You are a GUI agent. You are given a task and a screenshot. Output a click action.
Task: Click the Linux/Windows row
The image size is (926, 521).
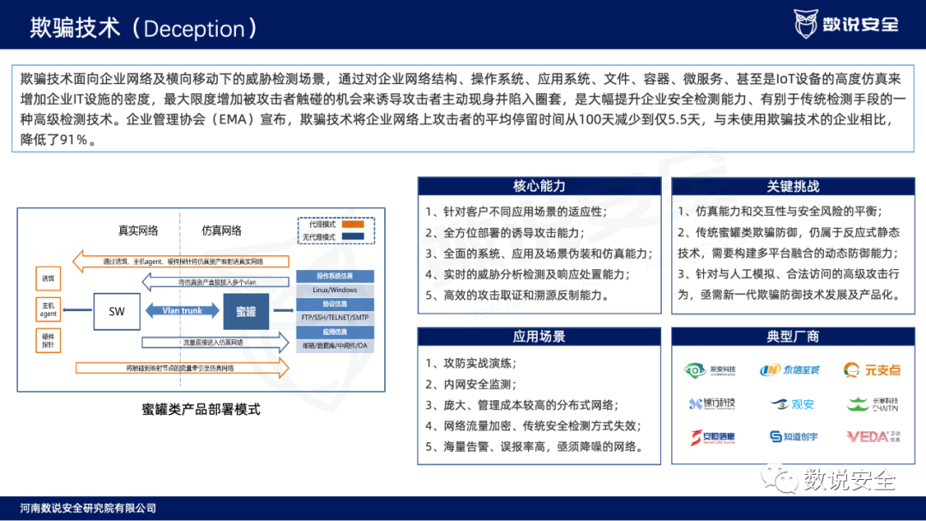(335, 290)
